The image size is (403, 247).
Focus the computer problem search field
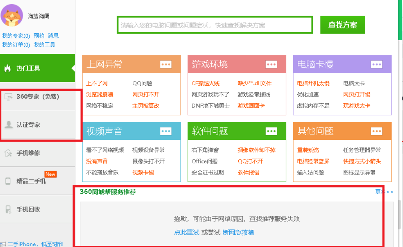[215, 25]
